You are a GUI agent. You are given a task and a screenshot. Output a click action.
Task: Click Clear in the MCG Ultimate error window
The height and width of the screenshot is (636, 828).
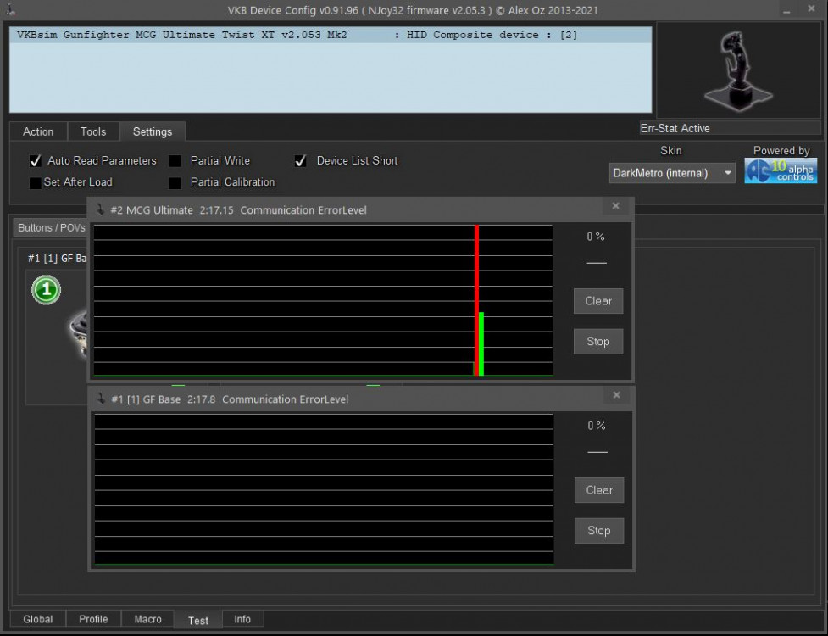[598, 301]
